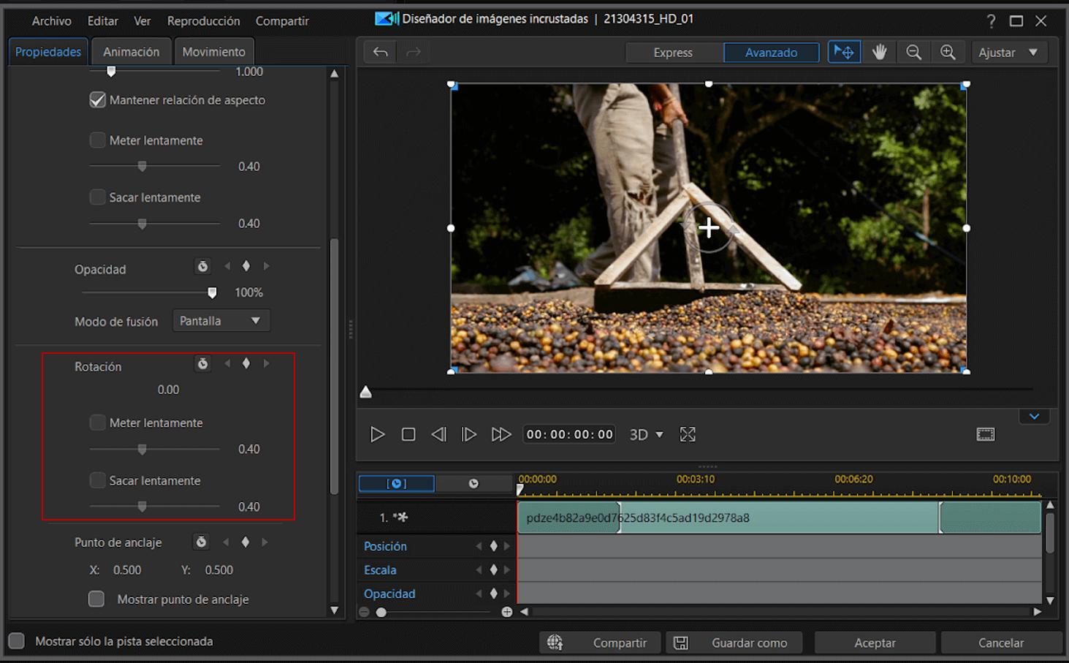Uncheck Mantener relación de aspecto
The width and height of the screenshot is (1069, 663).
pos(97,99)
